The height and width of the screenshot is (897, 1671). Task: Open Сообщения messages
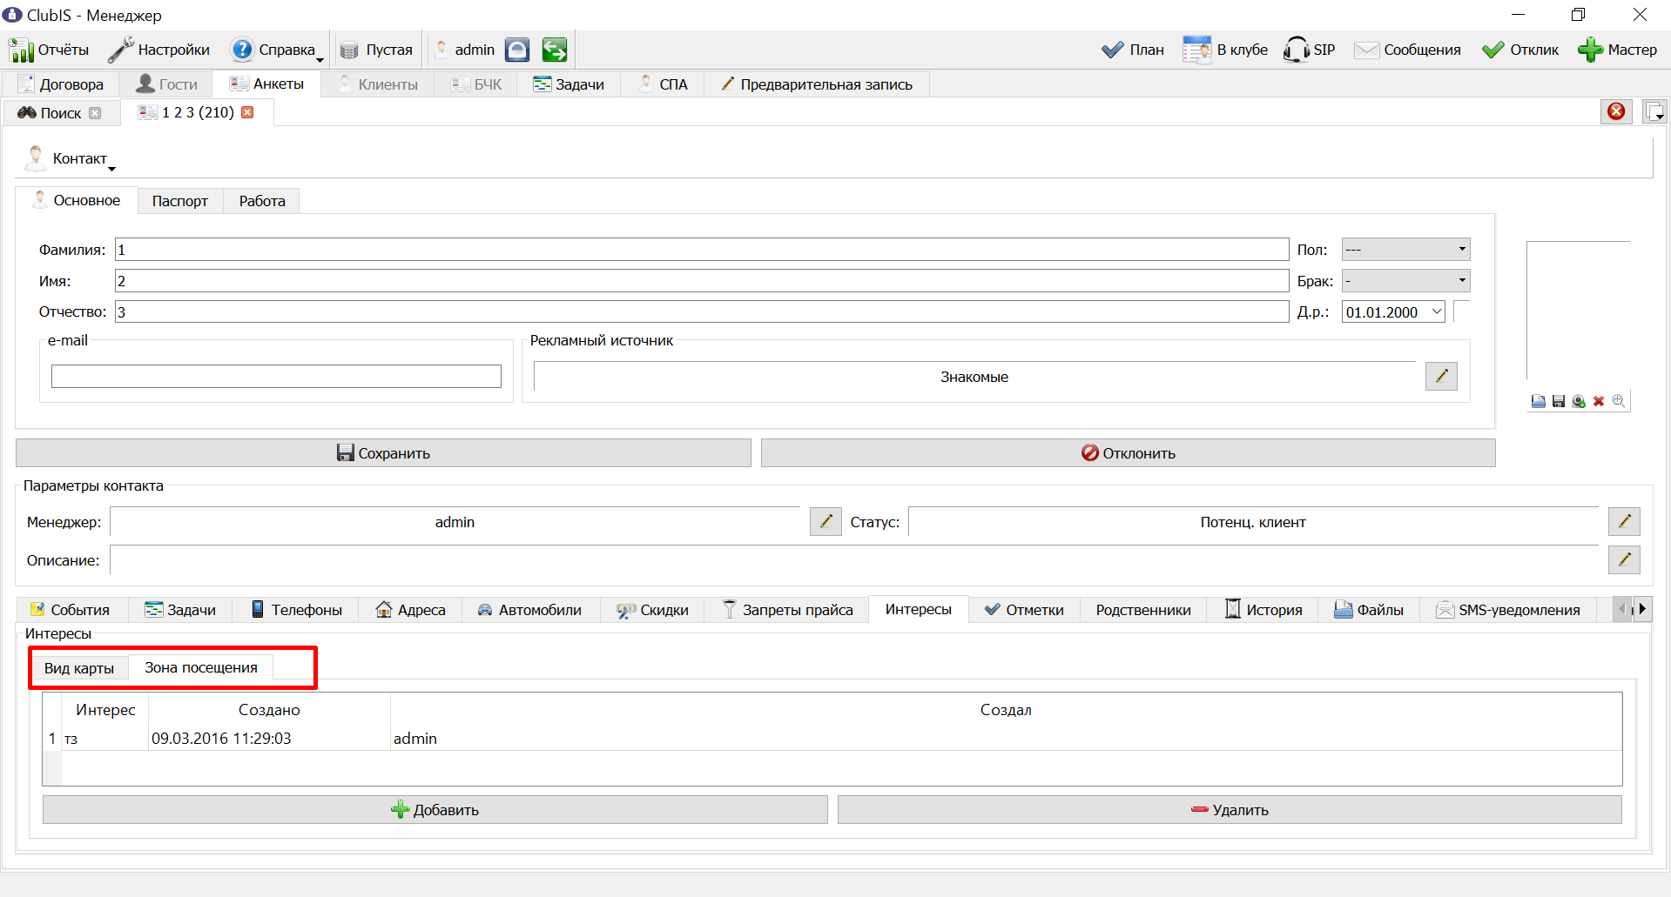[x=1407, y=50]
